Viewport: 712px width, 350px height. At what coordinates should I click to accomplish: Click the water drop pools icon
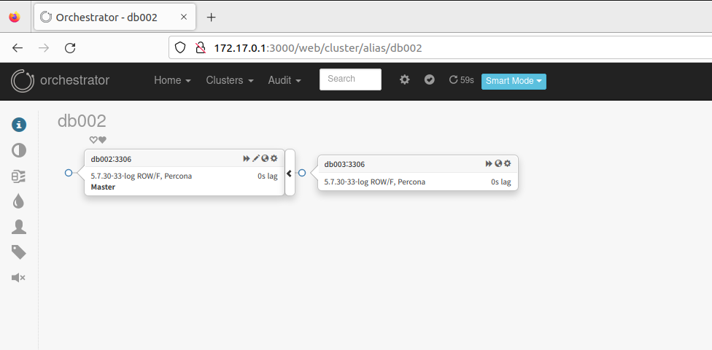pyautogui.click(x=19, y=201)
